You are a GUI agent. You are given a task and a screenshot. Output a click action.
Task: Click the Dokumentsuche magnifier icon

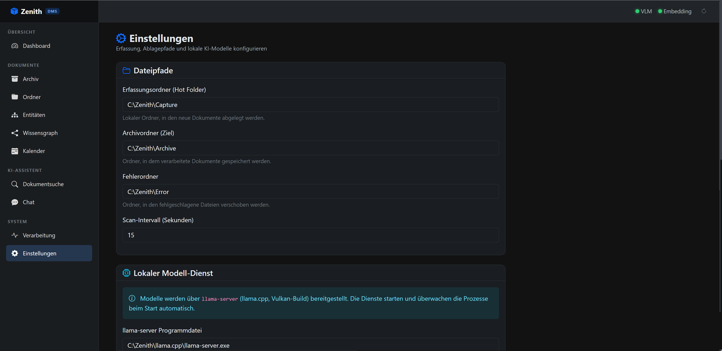pos(15,184)
